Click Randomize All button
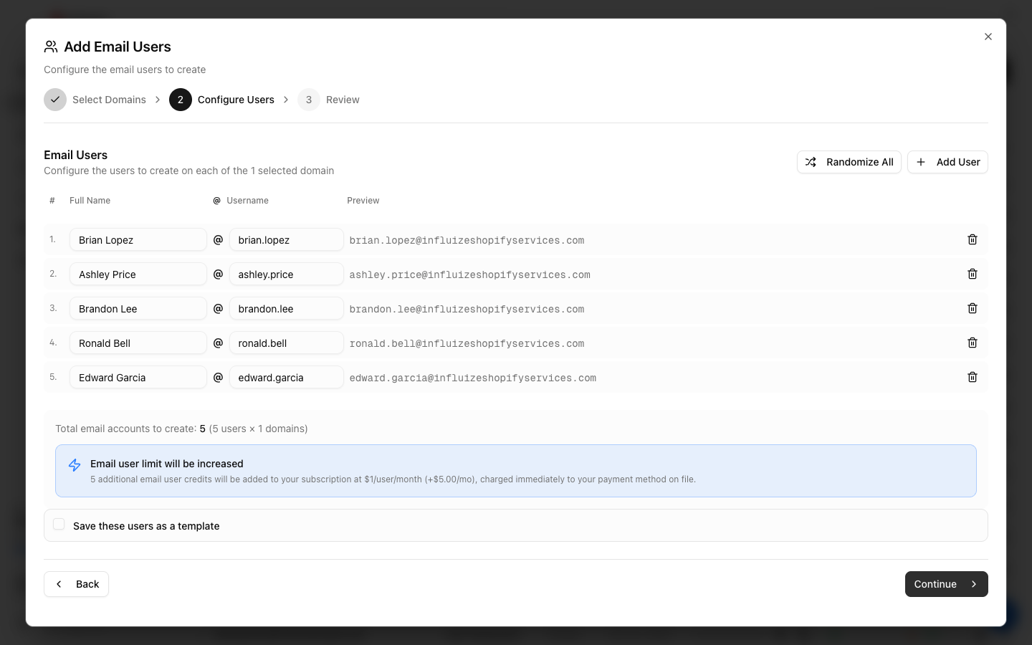Screen dimensions: 1032x645 point(849,162)
